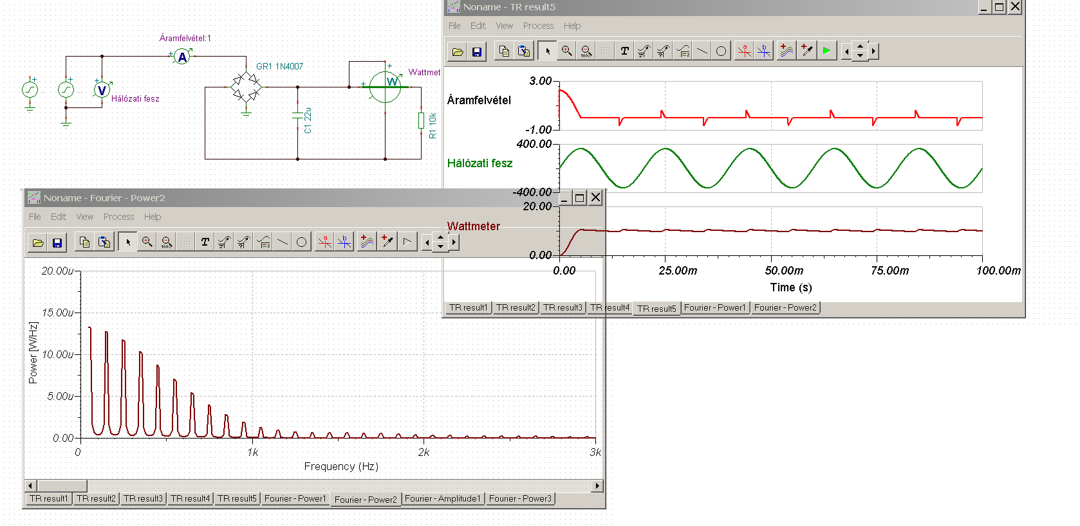Switch to TR result4 tab in Fourier window
Screen dimensions: 1080x526
190,499
